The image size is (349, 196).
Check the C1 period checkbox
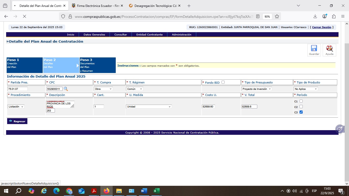tap(301, 101)
